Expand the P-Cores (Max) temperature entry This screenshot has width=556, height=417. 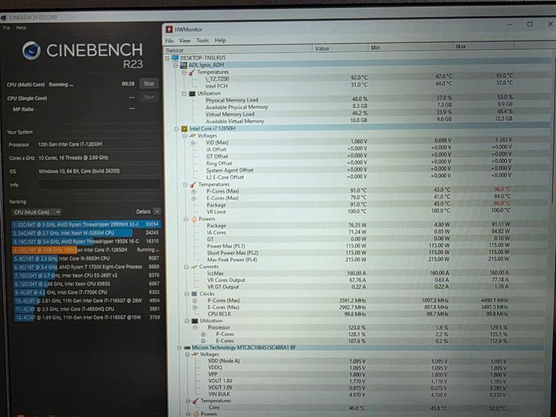pyautogui.click(x=194, y=191)
